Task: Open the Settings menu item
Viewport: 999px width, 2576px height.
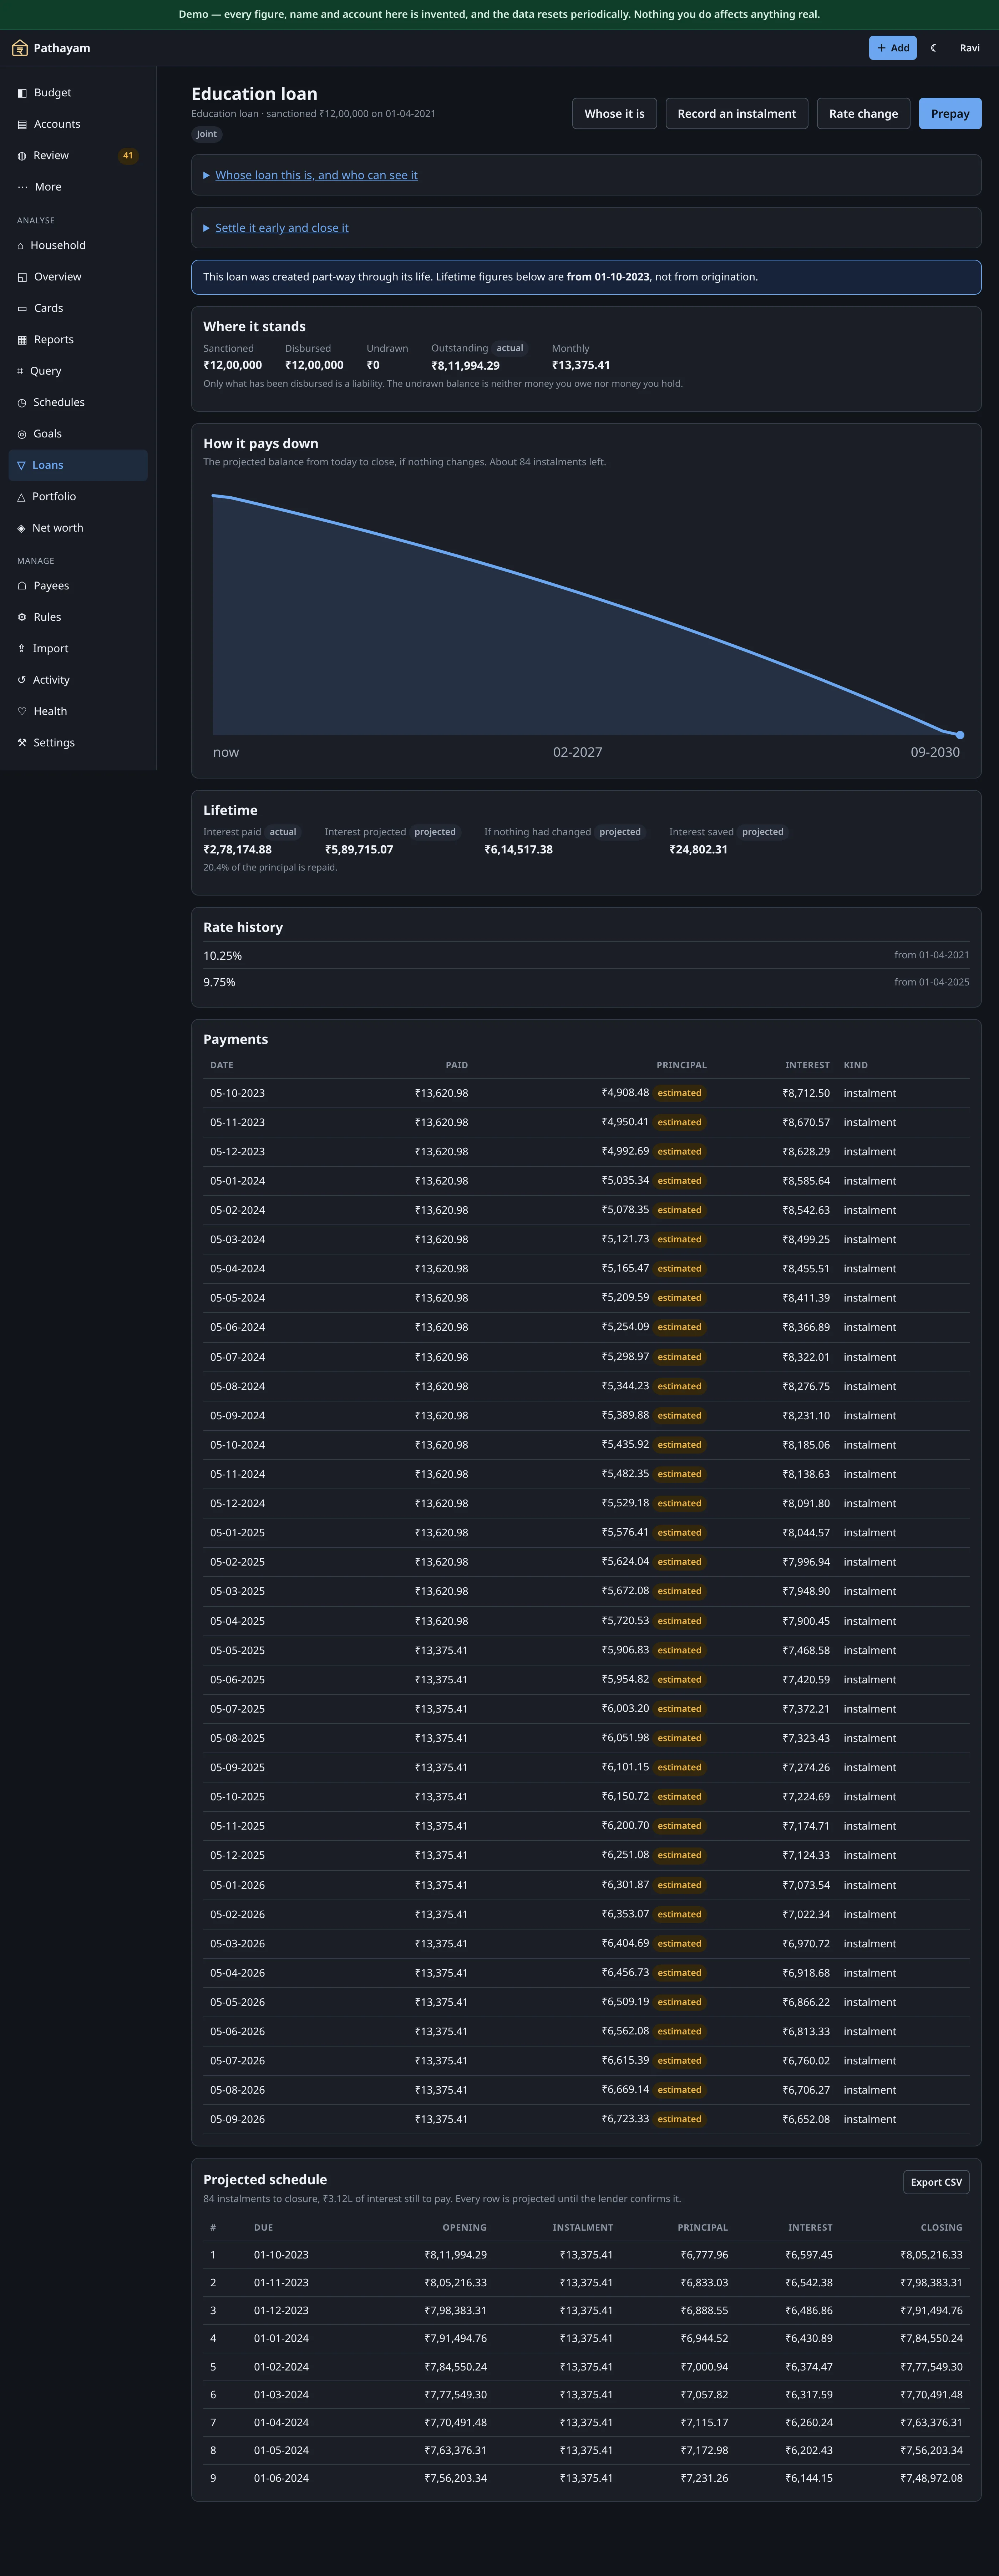Action: click(78, 743)
